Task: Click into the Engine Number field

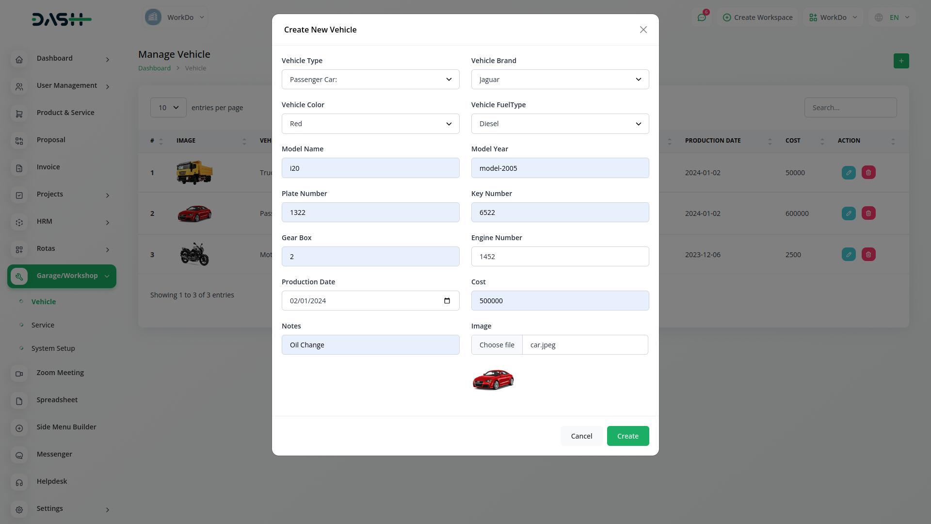Action: click(x=560, y=257)
